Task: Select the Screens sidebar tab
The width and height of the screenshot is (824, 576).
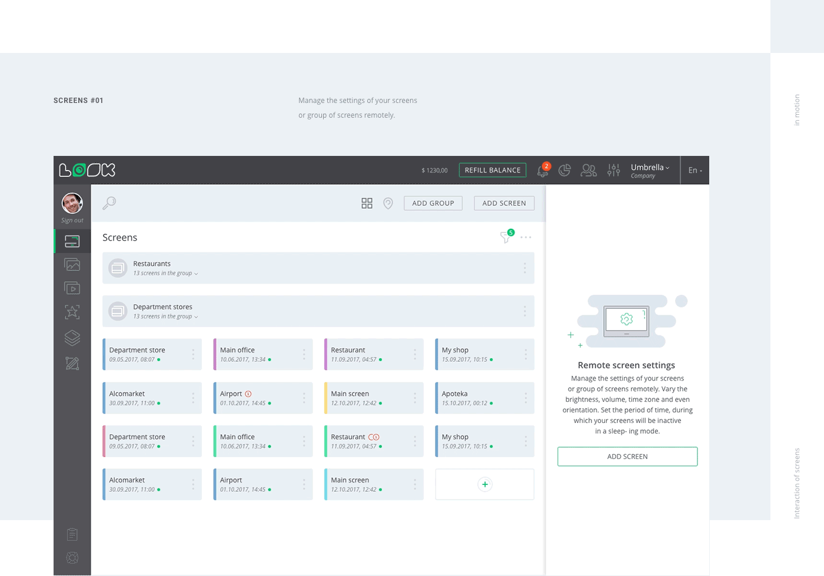Action: (72, 241)
